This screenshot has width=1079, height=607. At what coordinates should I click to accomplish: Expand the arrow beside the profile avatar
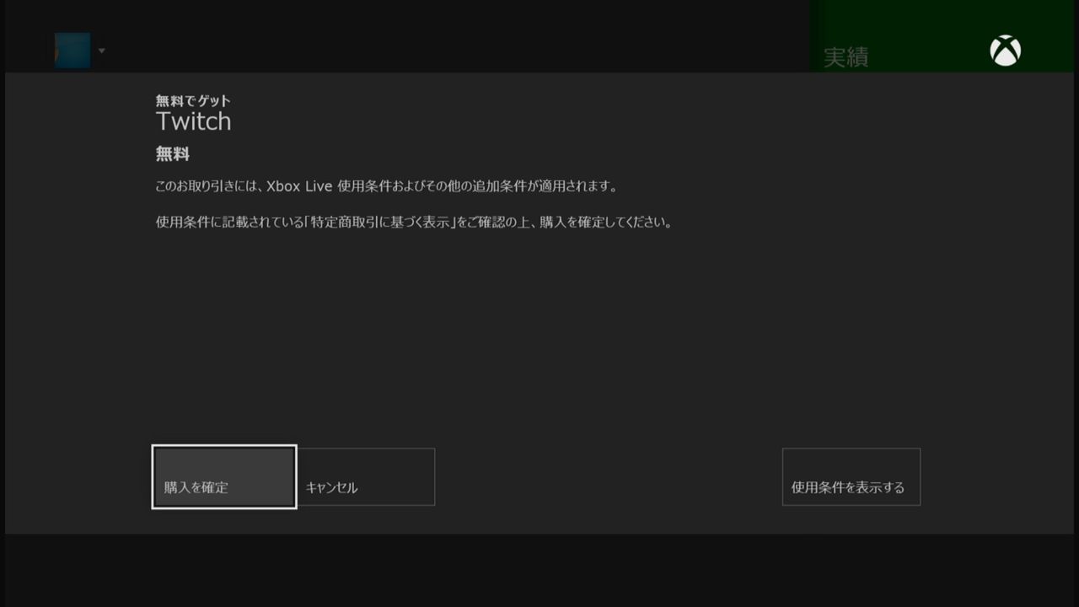[x=101, y=51]
